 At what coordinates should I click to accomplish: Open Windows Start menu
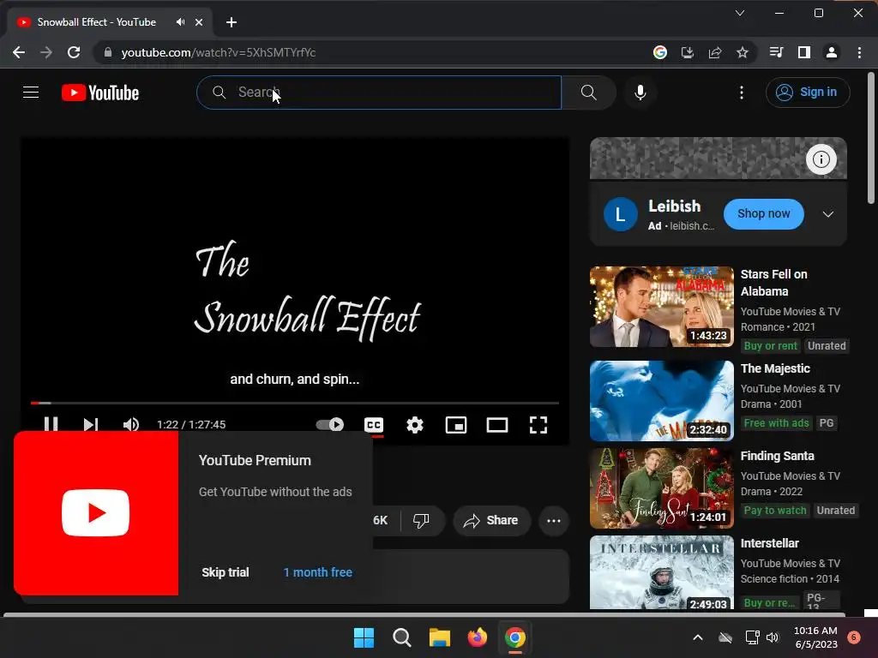point(364,637)
